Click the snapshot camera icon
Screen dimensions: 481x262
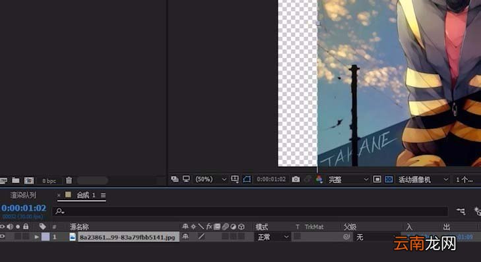point(296,179)
